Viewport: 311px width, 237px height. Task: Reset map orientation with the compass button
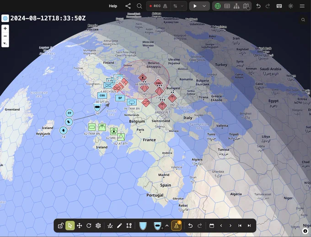[5, 43]
